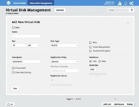Open settings gears icon in header
Image resolution: width=139 pixels, height=107 pixels.
click(x=131, y=3)
